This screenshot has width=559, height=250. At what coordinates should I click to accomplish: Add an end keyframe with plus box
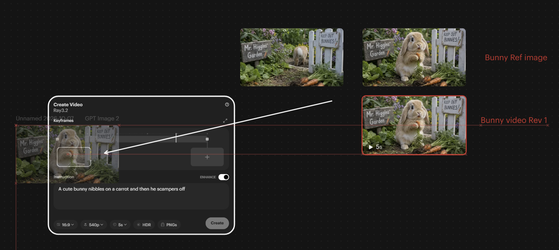pyautogui.click(x=207, y=157)
